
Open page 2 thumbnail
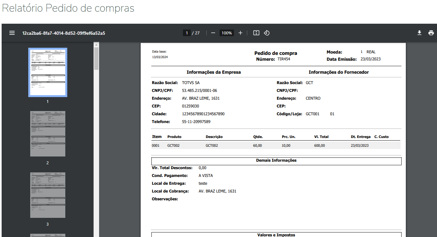pyautogui.click(x=48, y=134)
